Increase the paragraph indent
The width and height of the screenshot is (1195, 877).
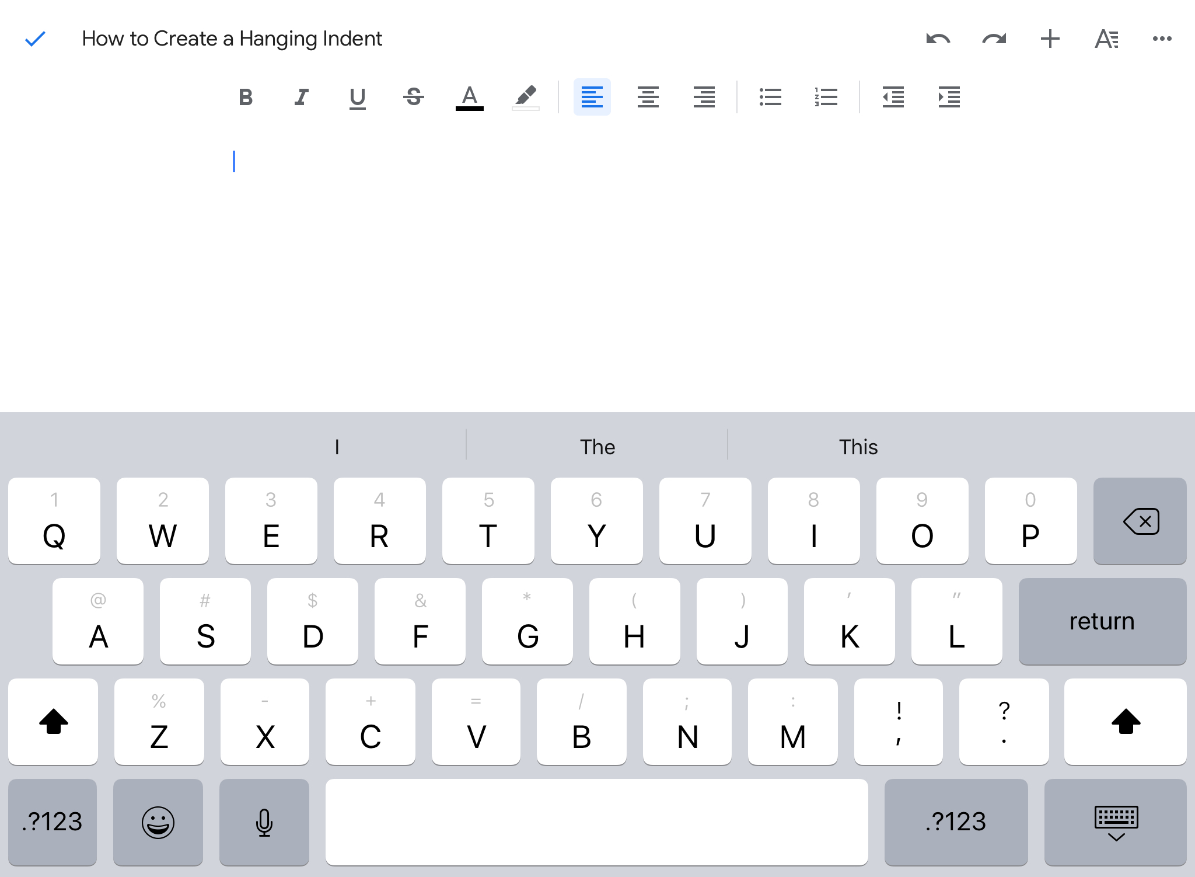click(949, 97)
